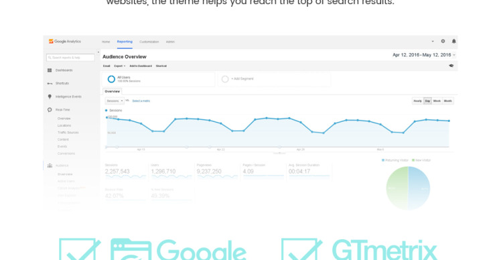The image size is (501, 260).
Task: Click the graduation cap education icon
Action: click(451, 66)
